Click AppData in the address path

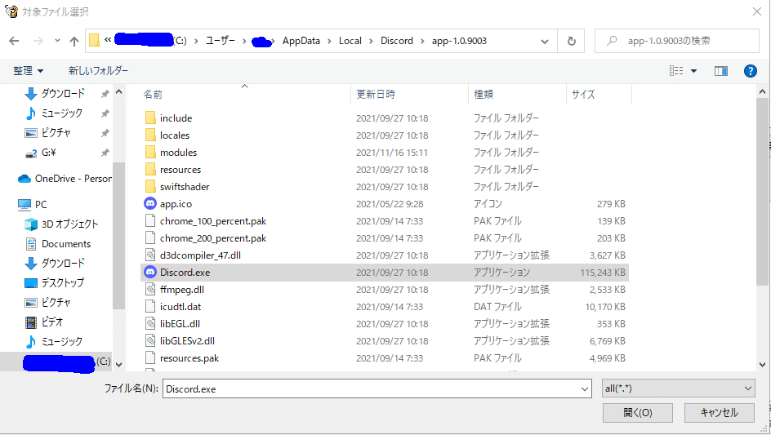click(x=301, y=41)
